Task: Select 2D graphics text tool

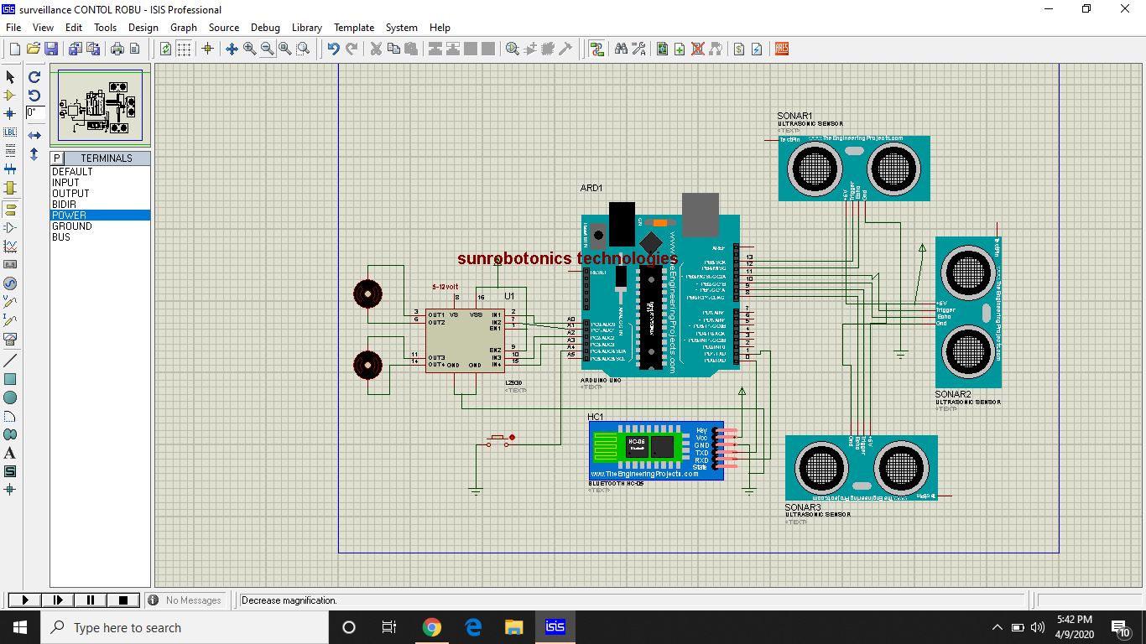Action: (10, 453)
